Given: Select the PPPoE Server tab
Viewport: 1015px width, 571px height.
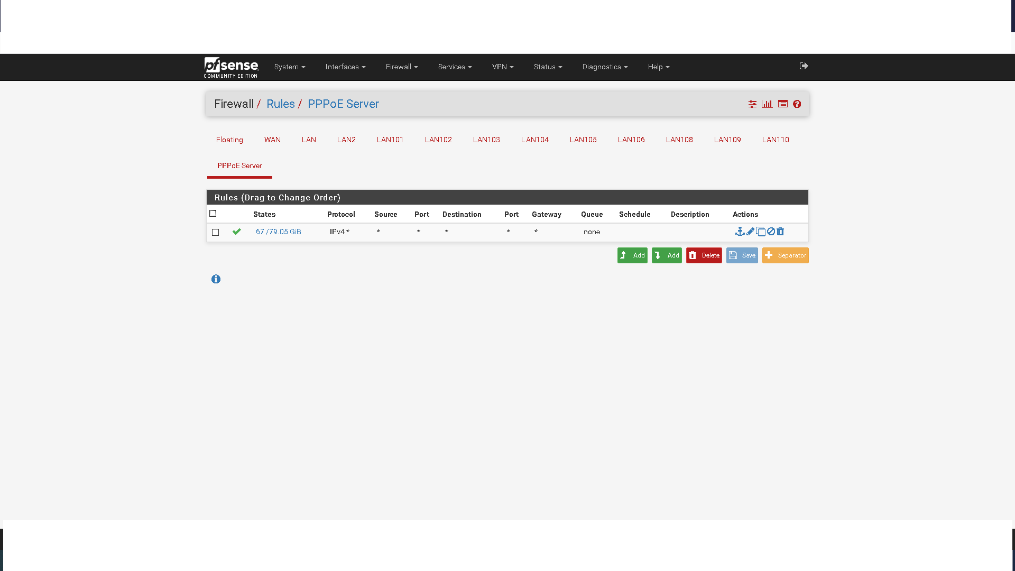Looking at the screenshot, I should click(x=239, y=165).
